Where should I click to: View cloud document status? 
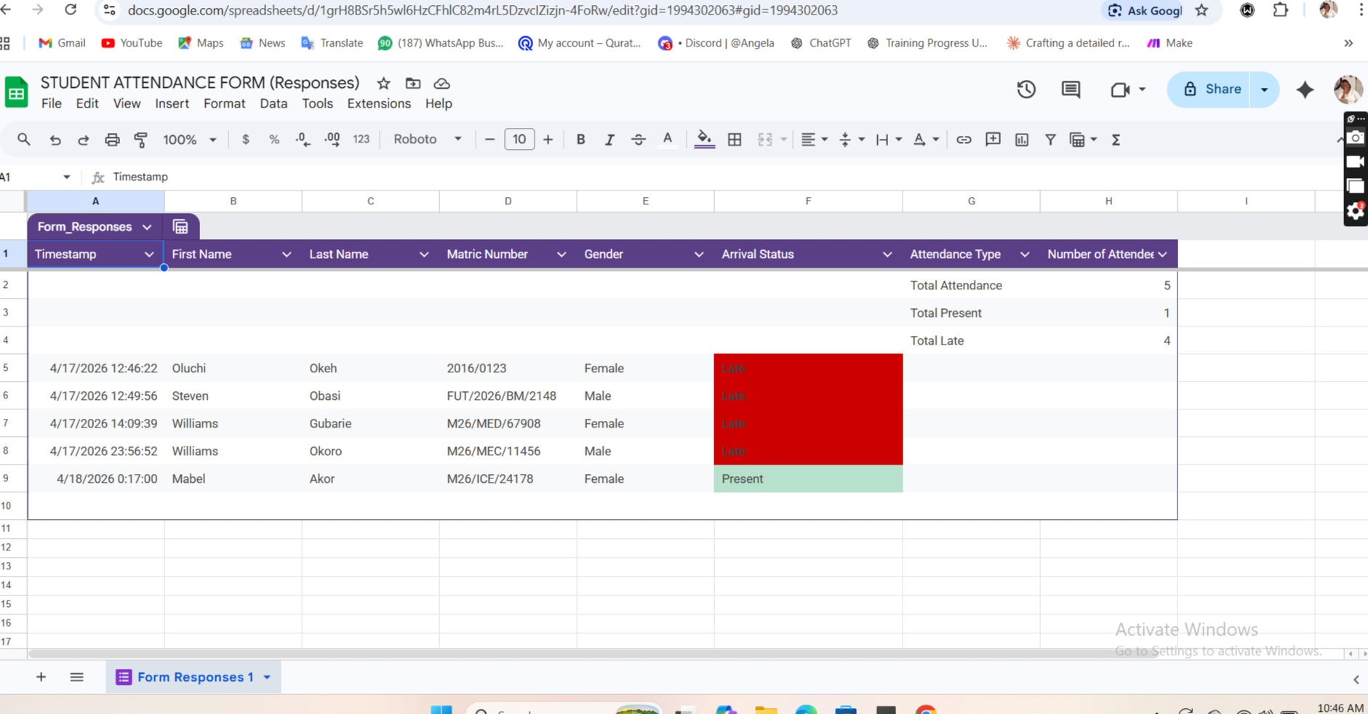tap(441, 84)
